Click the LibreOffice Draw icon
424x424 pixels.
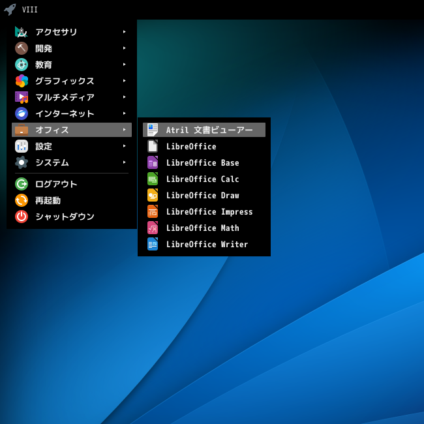[x=153, y=195]
